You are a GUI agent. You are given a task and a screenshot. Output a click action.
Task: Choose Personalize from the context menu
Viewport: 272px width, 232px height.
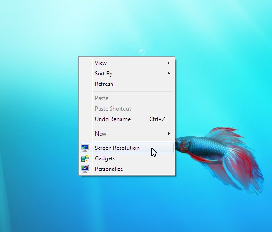point(127,169)
